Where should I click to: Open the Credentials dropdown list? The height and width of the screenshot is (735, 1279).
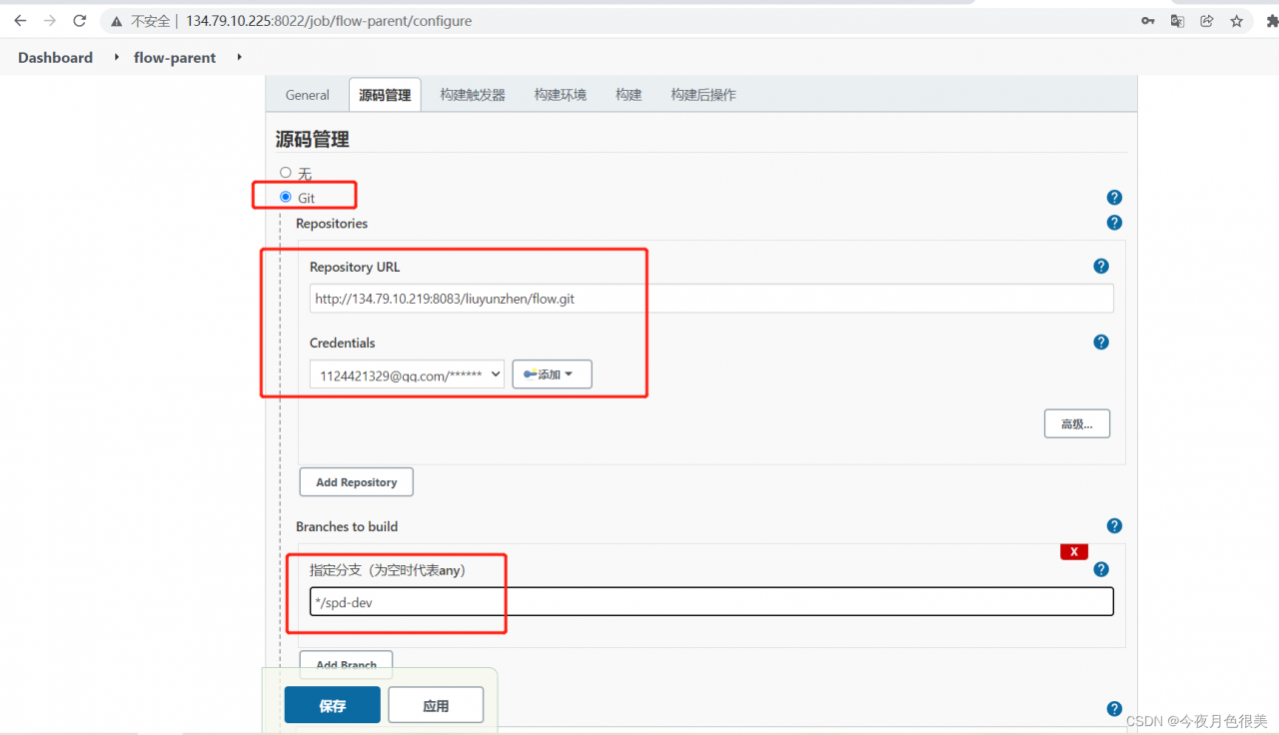tap(407, 374)
